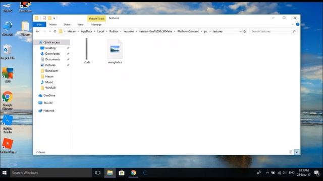Select This PC desktop icon
323x181 pixels.
tap(8, 7)
